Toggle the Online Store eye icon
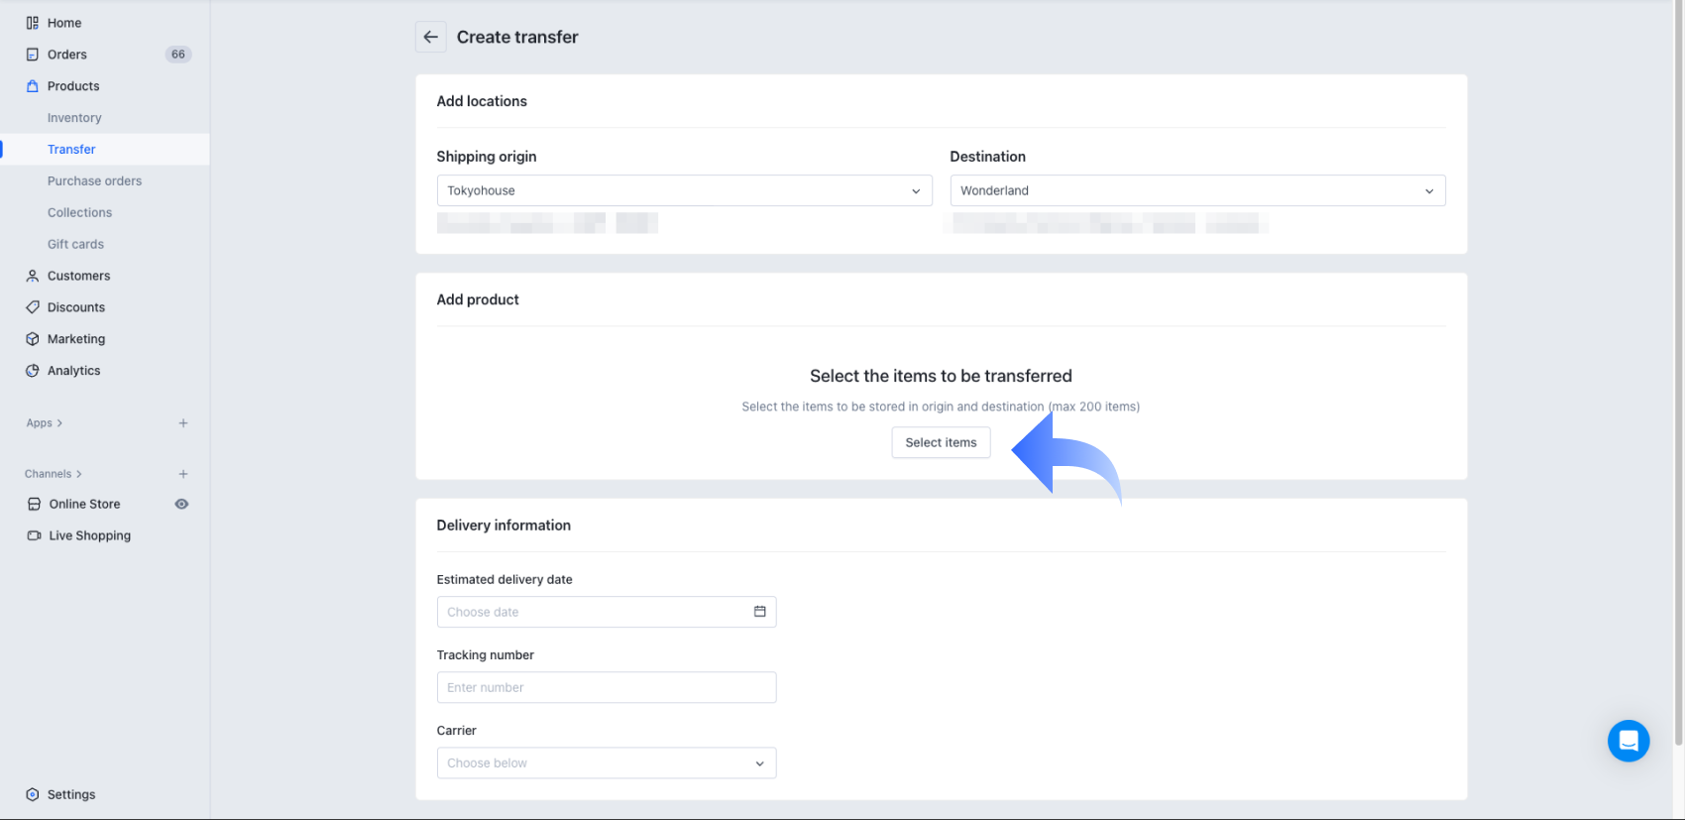The height and width of the screenshot is (820, 1685). pyautogui.click(x=181, y=504)
